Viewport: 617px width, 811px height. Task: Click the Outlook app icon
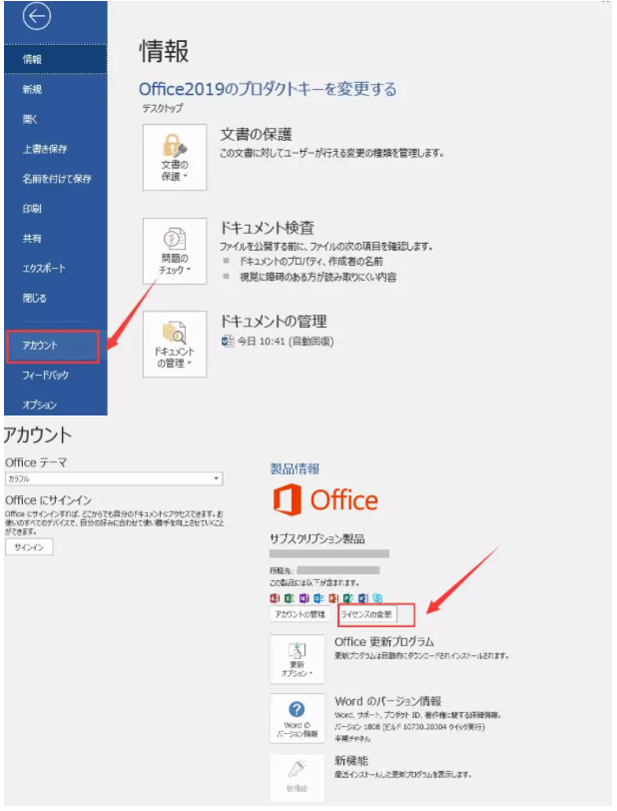point(318,598)
